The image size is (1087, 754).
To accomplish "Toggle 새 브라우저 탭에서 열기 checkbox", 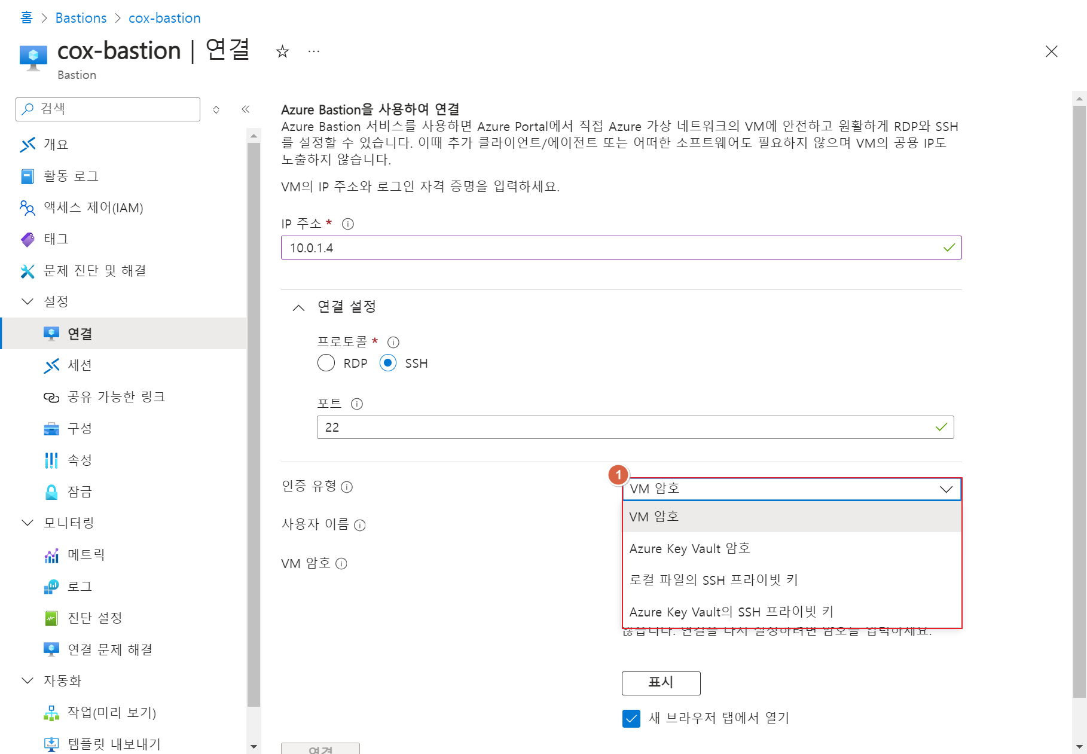I will pyautogui.click(x=631, y=718).
